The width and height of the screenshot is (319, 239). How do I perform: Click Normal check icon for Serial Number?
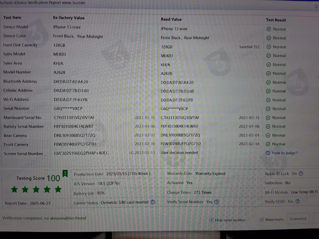click(x=268, y=109)
